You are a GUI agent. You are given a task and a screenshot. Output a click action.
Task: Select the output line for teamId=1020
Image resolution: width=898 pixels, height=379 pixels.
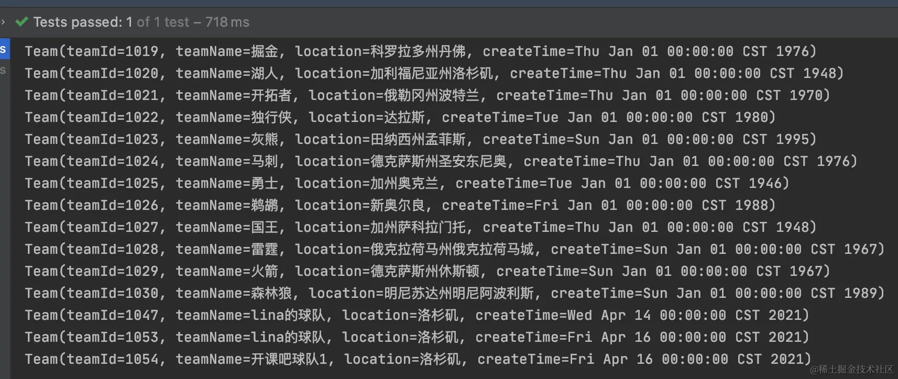434,73
